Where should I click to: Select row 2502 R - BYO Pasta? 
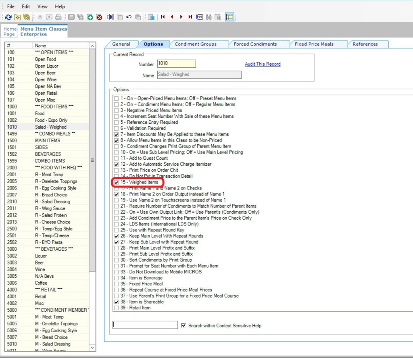pos(47,242)
